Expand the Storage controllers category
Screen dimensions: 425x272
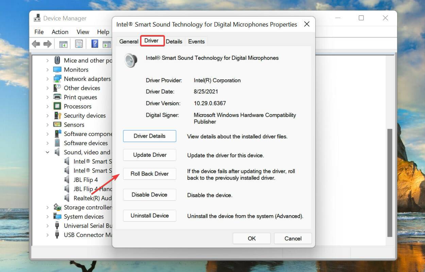[x=48, y=207]
